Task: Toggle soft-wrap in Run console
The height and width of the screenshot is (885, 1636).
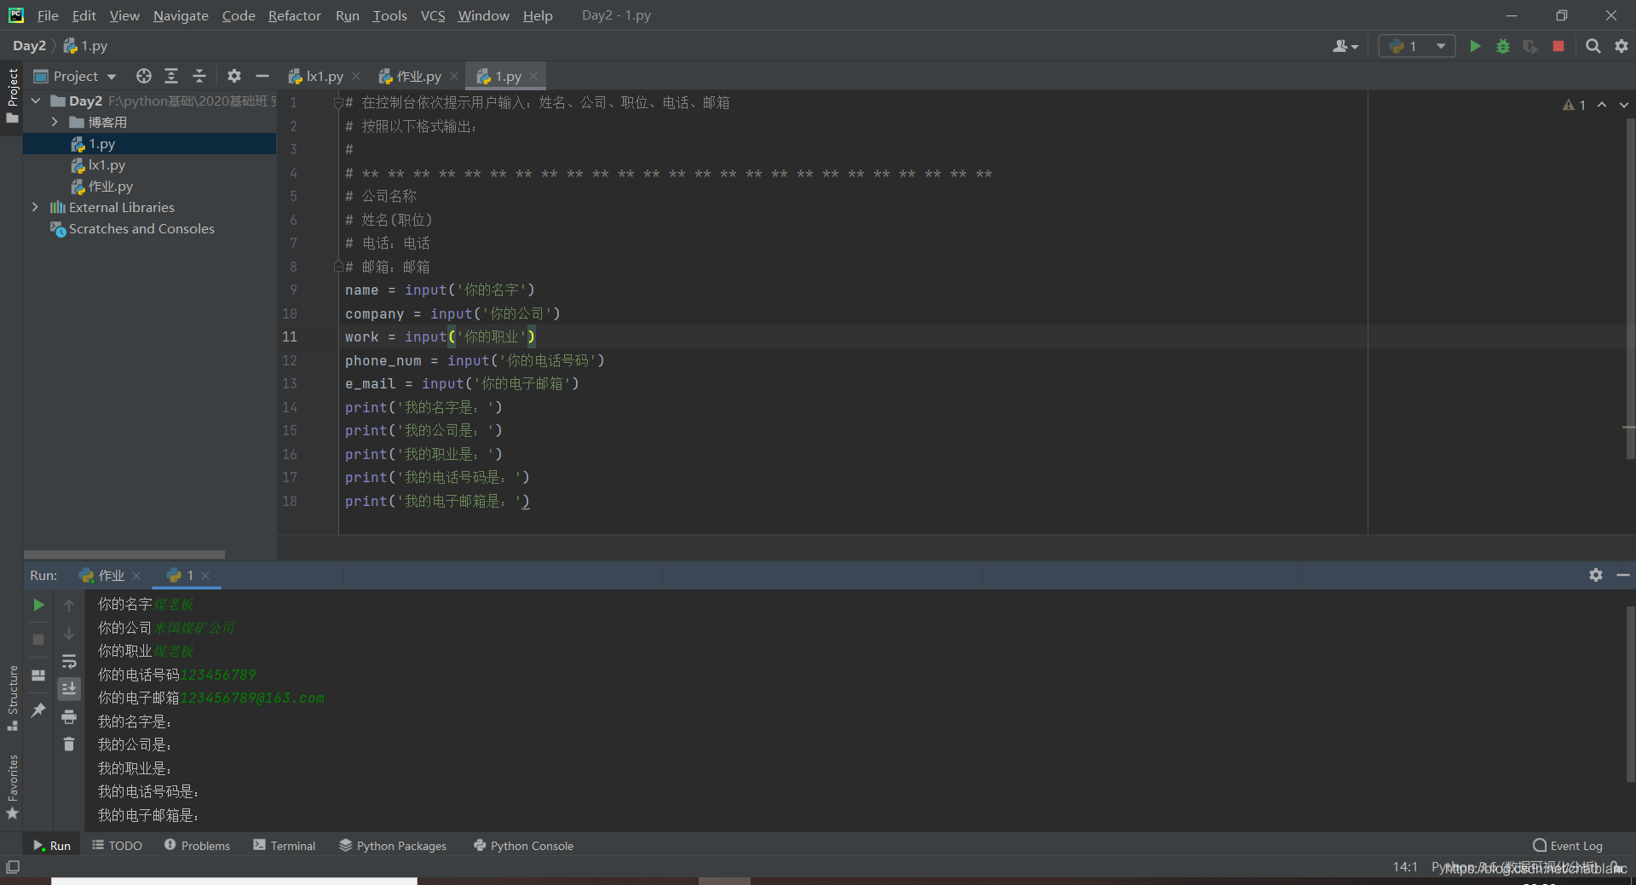Action: pos(69,661)
